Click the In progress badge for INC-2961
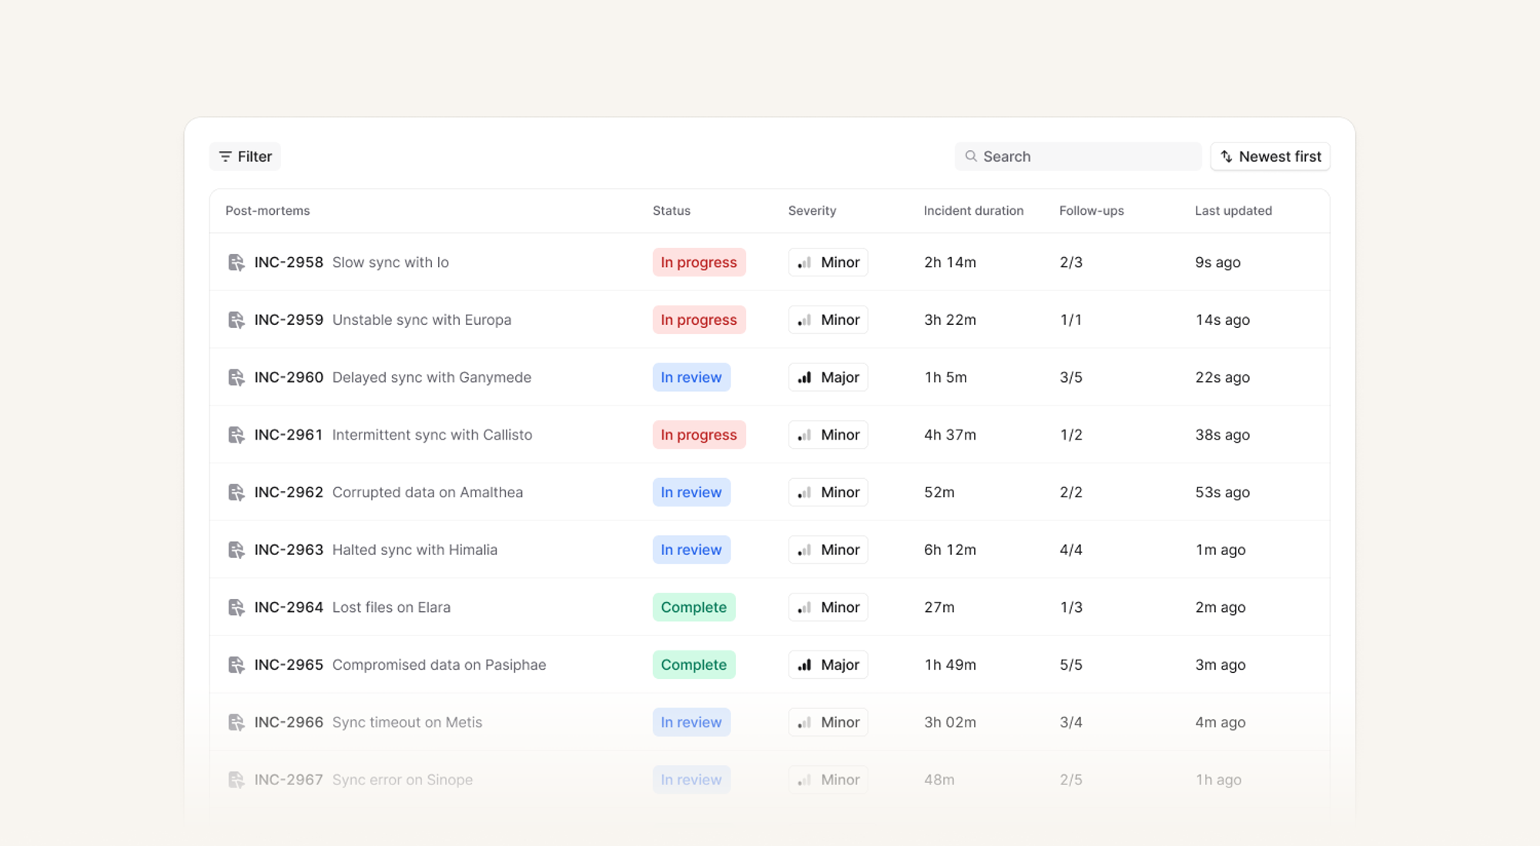Image resolution: width=1540 pixels, height=846 pixels. coord(698,435)
